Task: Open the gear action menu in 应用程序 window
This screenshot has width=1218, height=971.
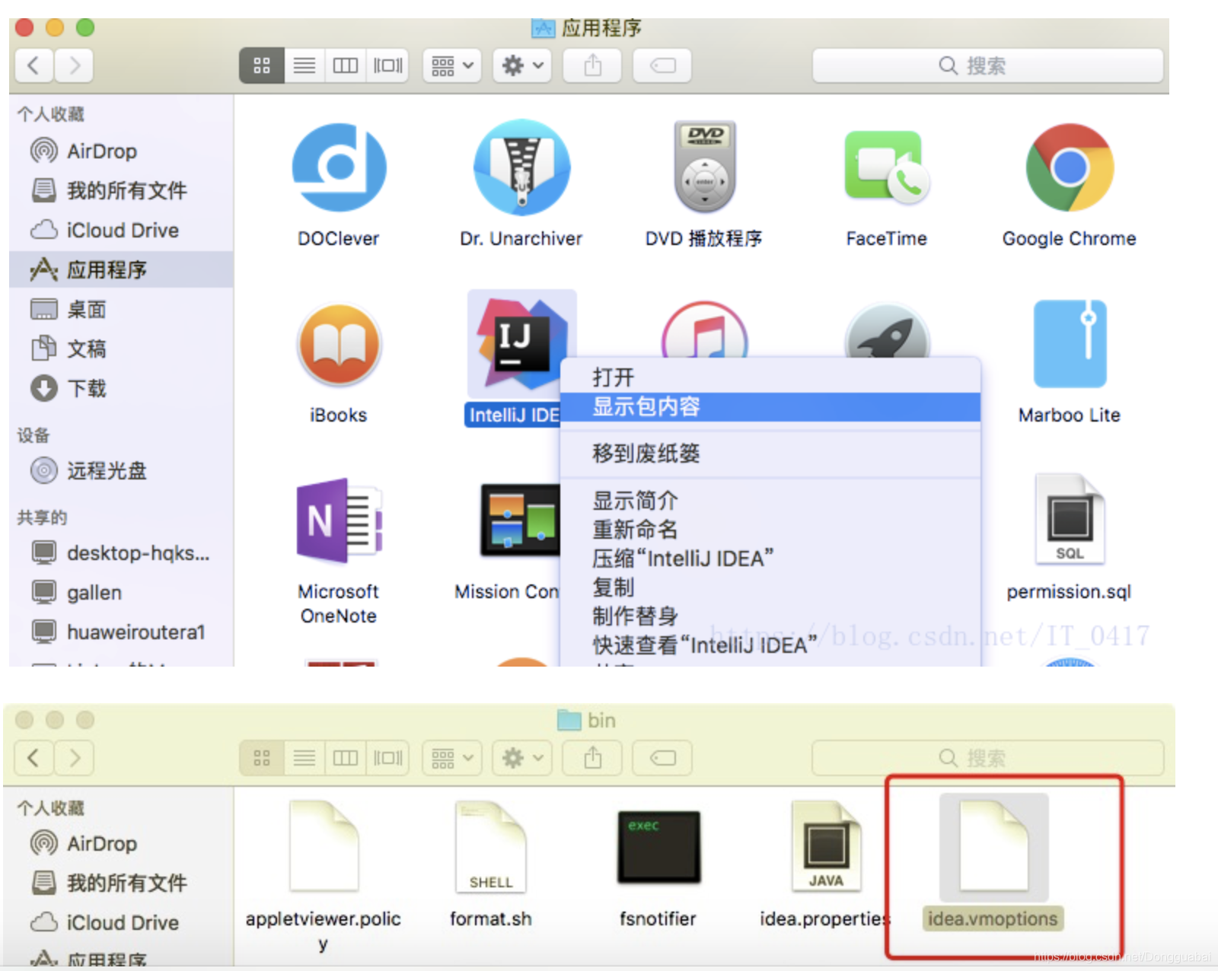Action: [522, 65]
